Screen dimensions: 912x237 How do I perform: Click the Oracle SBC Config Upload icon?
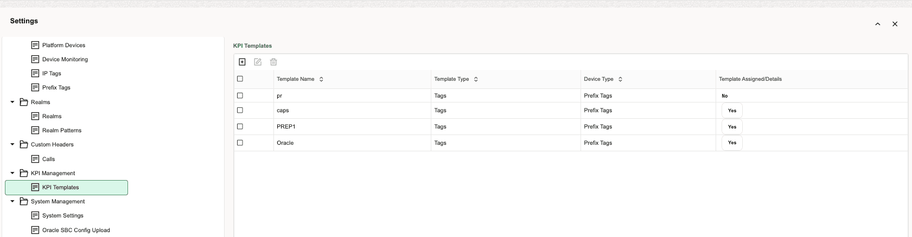[35, 230]
